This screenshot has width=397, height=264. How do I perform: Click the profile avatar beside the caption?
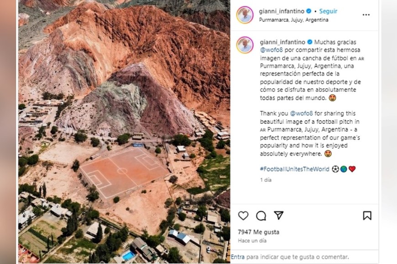pos(245,45)
